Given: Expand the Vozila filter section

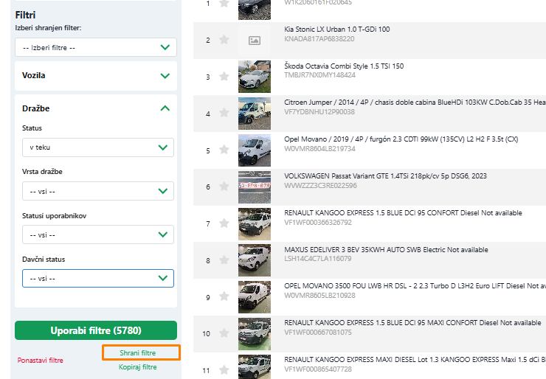Looking at the screenshot, I should point(96,75).
